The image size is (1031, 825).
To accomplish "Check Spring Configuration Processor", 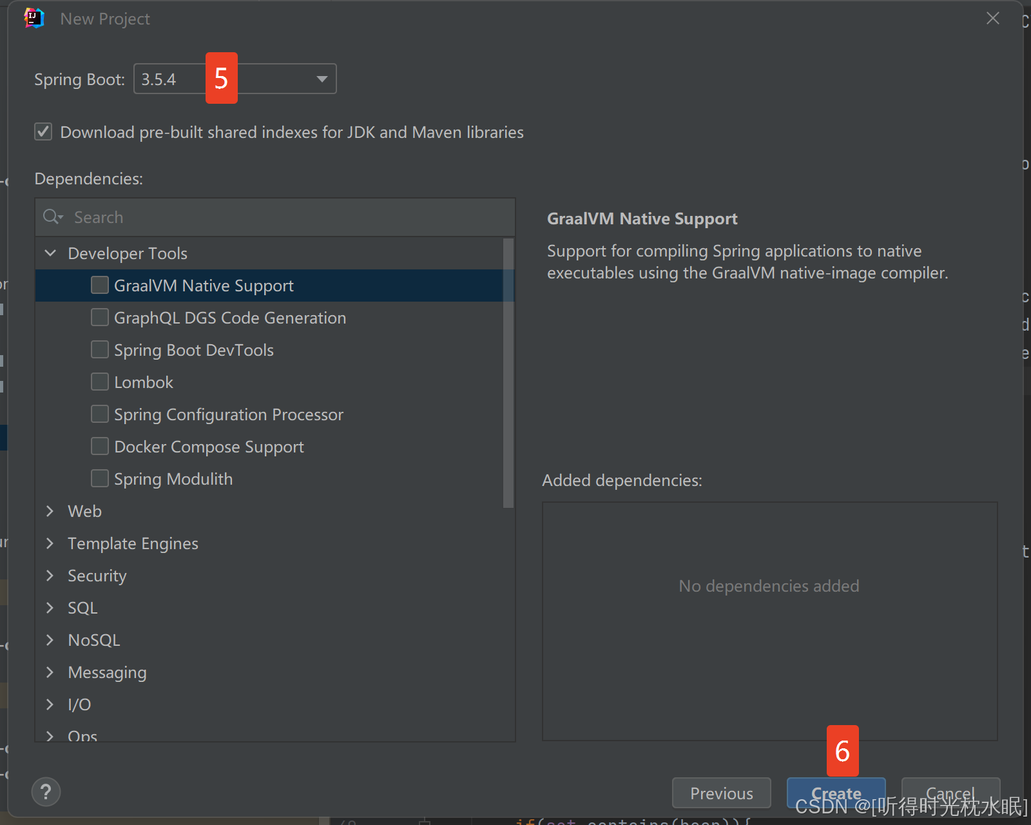I will click(x=100, y=414).
